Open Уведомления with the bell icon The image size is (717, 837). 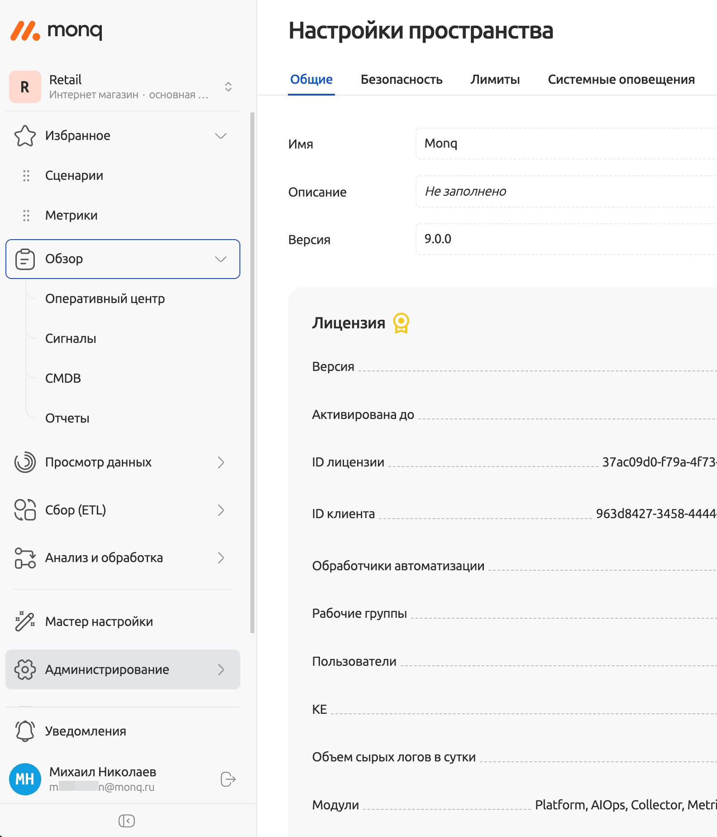pyautogui.click(x=25, y=731)
